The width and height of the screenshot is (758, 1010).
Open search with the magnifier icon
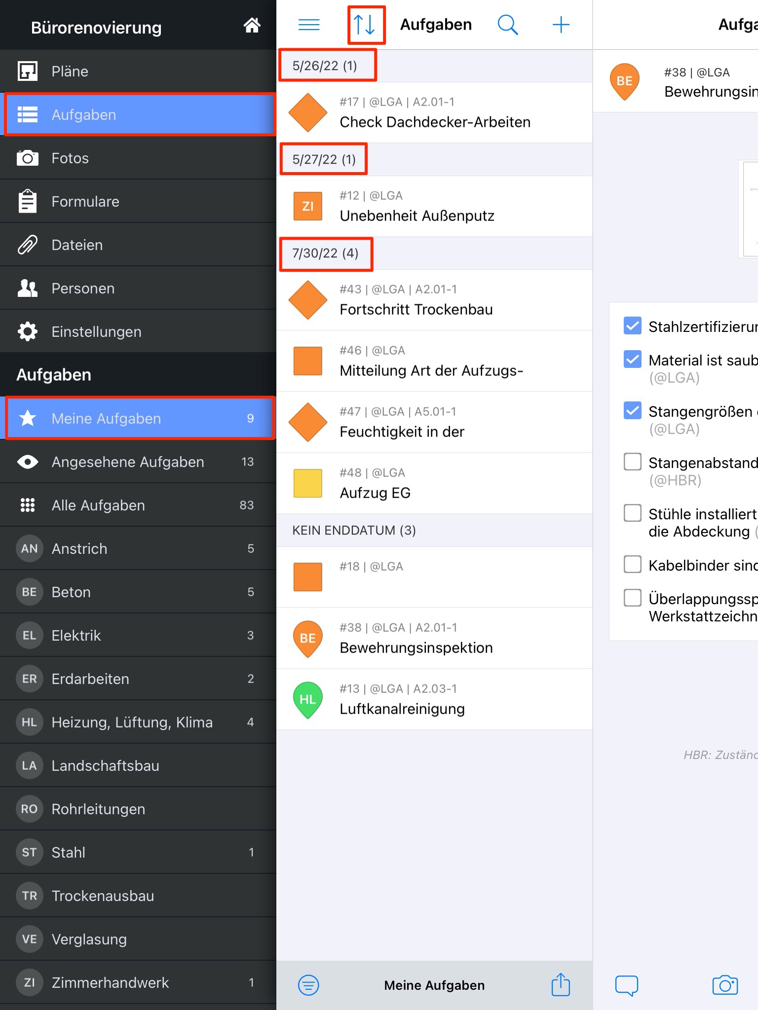[x=507, y=25]
